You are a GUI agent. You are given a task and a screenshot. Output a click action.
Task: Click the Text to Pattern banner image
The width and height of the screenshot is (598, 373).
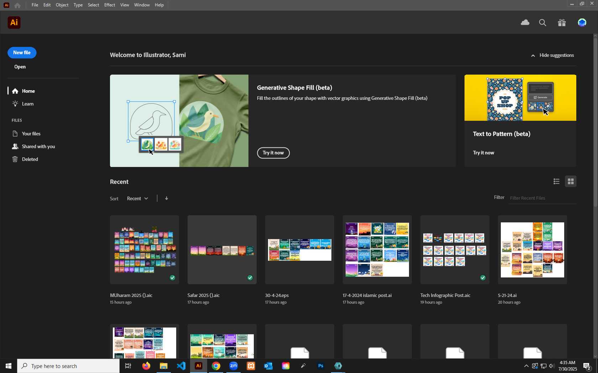click(520, 98)
